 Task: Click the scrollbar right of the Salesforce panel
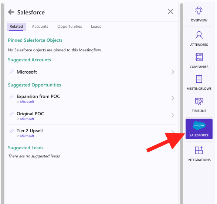click(x=182, y=103)
